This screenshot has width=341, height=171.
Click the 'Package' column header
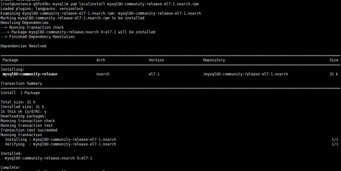[11, 60]
